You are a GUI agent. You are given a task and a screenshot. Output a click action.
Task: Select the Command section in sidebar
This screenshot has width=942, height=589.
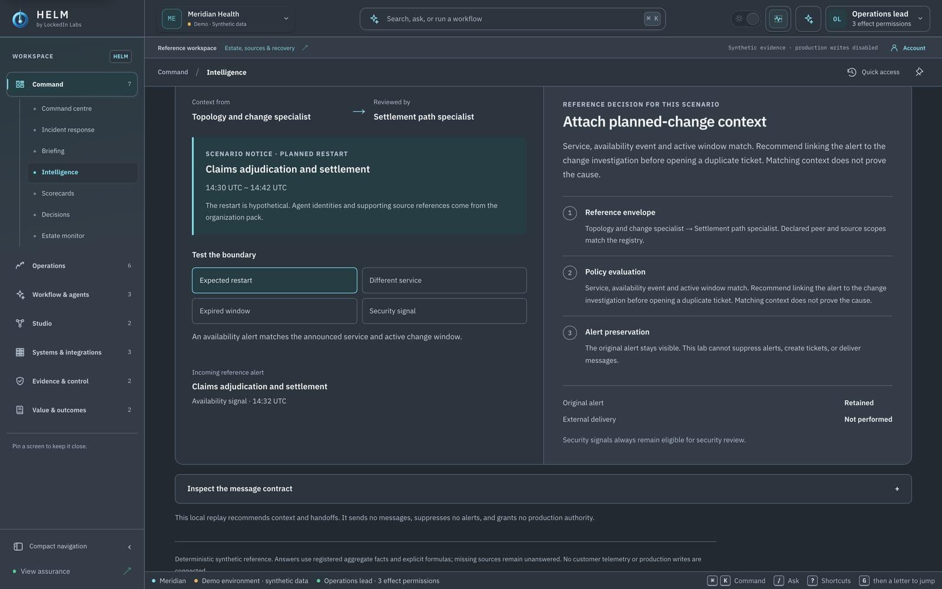(72, 84)
